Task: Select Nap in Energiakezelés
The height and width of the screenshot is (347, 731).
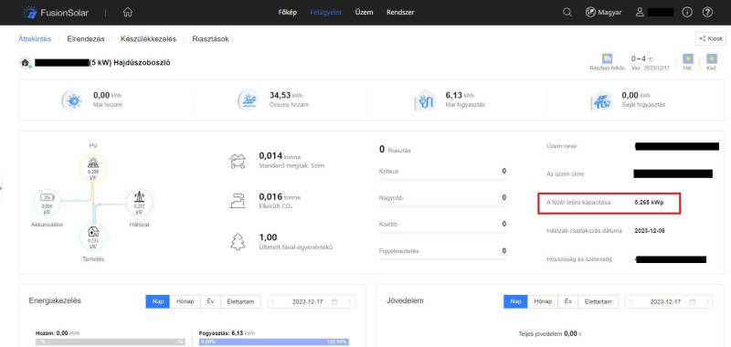Action: 157,301
